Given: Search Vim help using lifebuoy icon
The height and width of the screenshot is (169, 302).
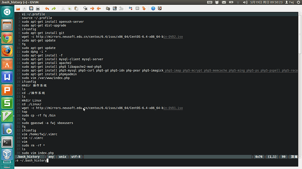Looking at the screenshot, I should (x=160, y=8).
